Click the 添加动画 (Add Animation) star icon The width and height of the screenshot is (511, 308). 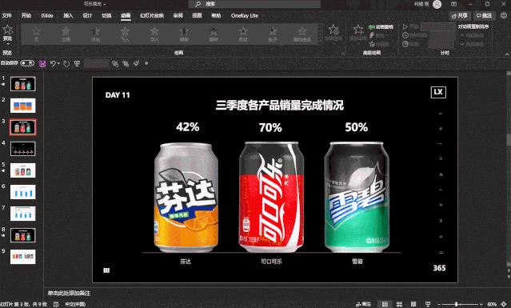pos(358,30)
